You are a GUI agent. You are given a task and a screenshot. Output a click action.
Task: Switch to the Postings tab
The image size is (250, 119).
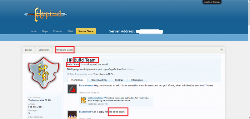tap(119, 80)
